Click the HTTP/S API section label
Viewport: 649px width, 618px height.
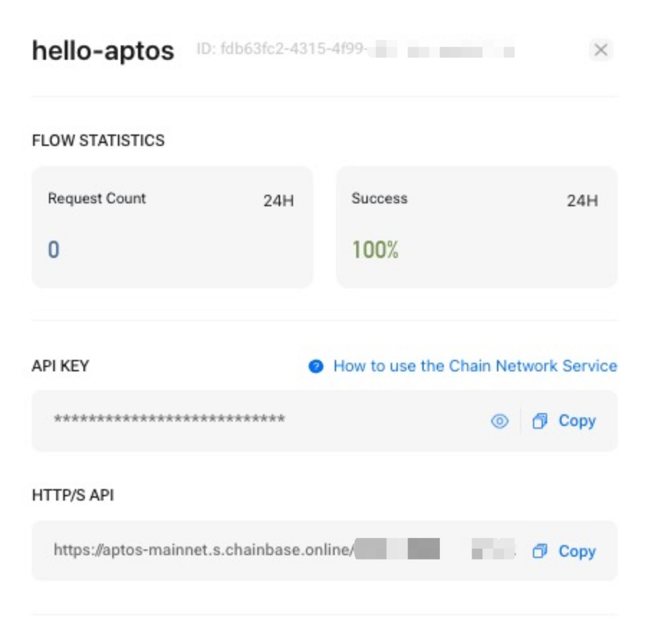(x=73, y=495)
